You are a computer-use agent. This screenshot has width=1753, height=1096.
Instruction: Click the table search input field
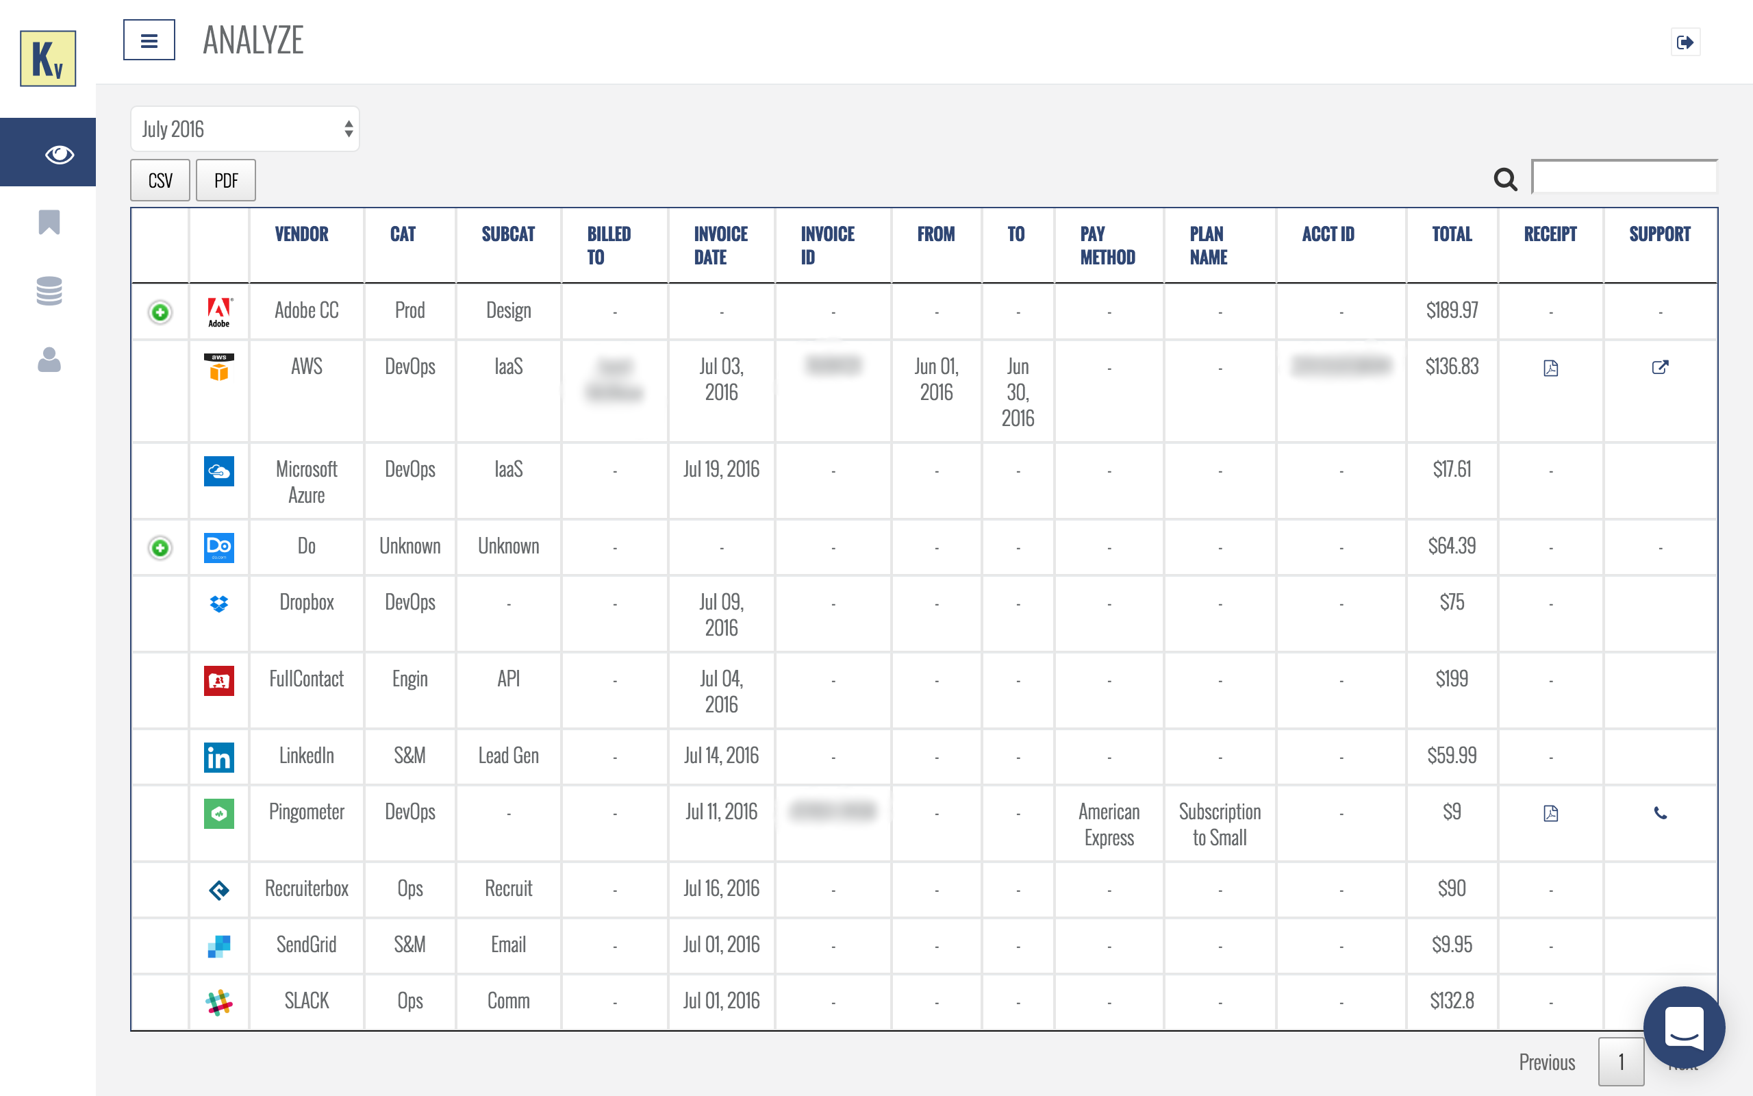tap(1624, 177)
